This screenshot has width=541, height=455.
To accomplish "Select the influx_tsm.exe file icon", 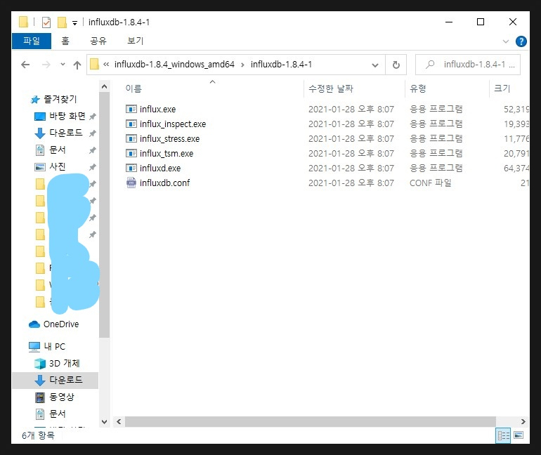I will click(131, 153).
